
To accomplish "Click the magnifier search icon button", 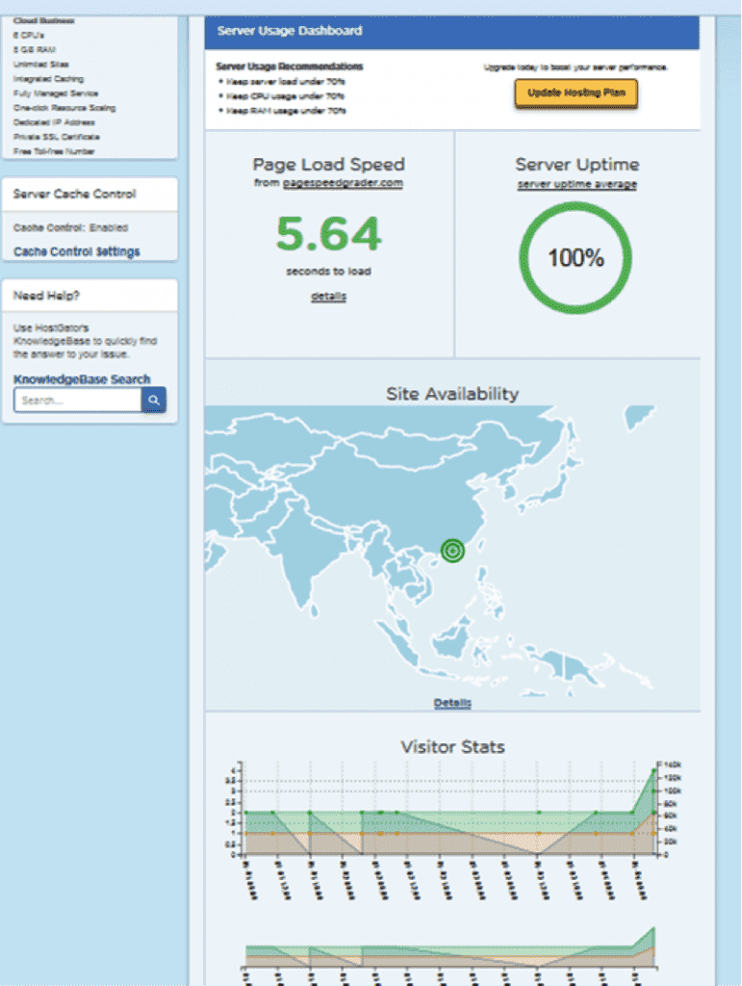I will point(153,400).
